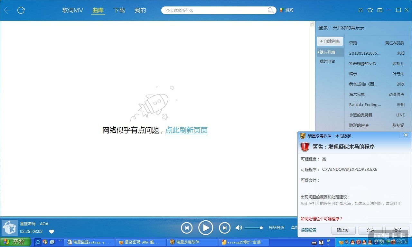Open the 高品音质 sound quality selector
Viewport: 412px width, 247px height.
coord(276,228)
